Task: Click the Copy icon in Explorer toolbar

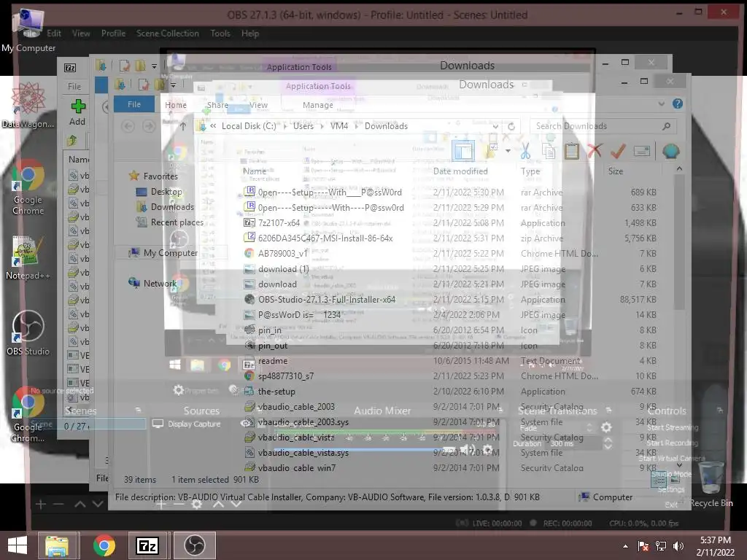Action: 549,152
